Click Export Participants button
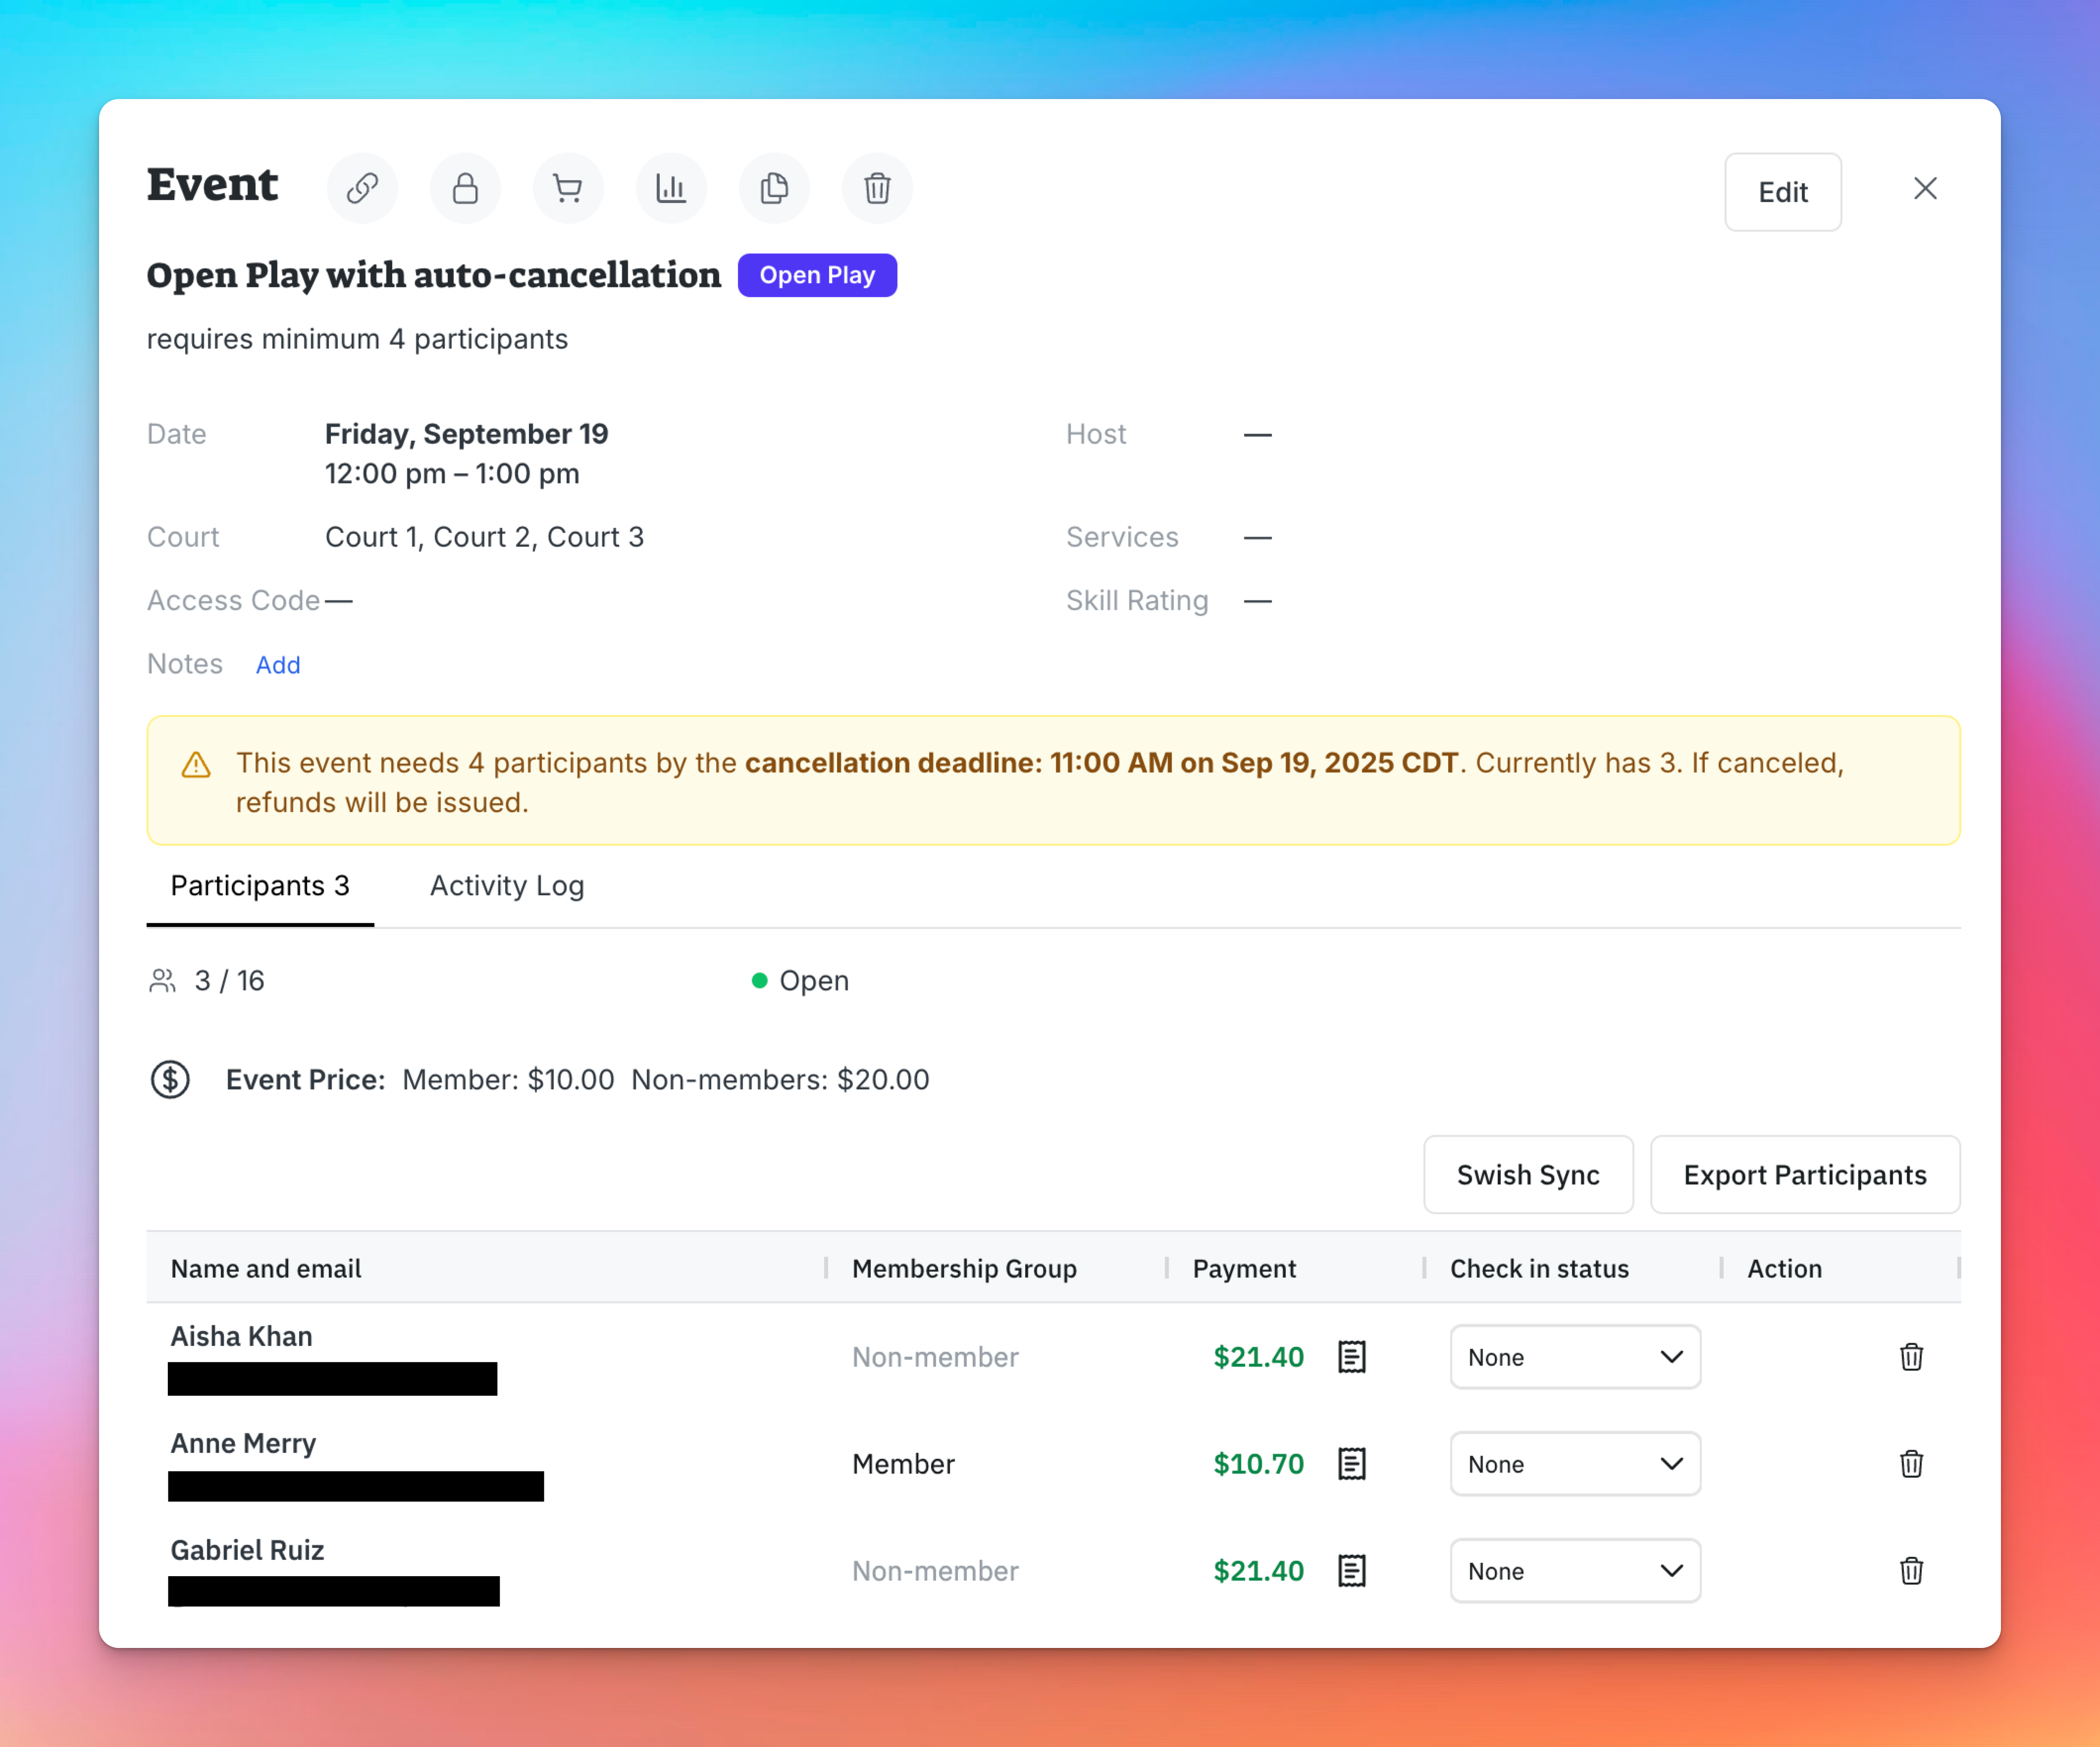The height and width of the screenshot is (1747, 2100). 1805,1174
